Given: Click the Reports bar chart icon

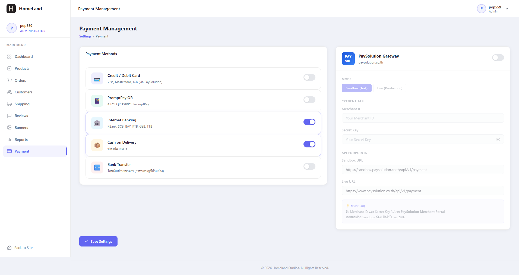Looking at the screenshot, I should (10, 140).
